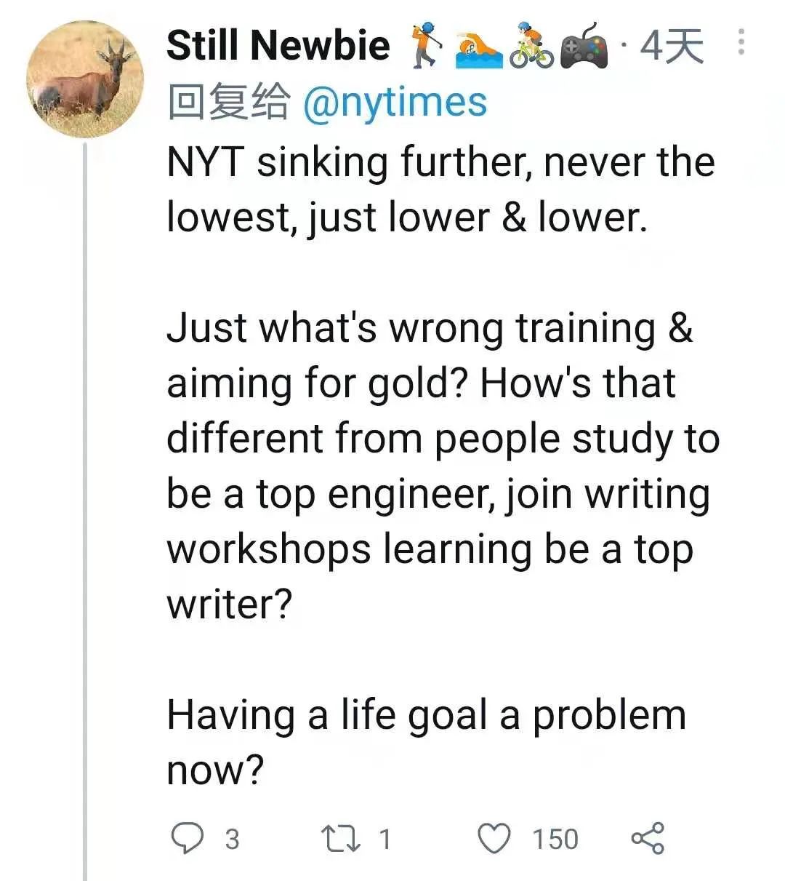Follow the @nytimes mention link
This screenshot has height=881, width=785.
(395, 103)
